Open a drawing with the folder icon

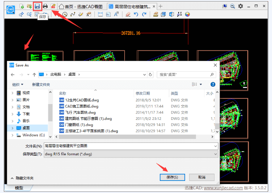click(x=29, y=6)
